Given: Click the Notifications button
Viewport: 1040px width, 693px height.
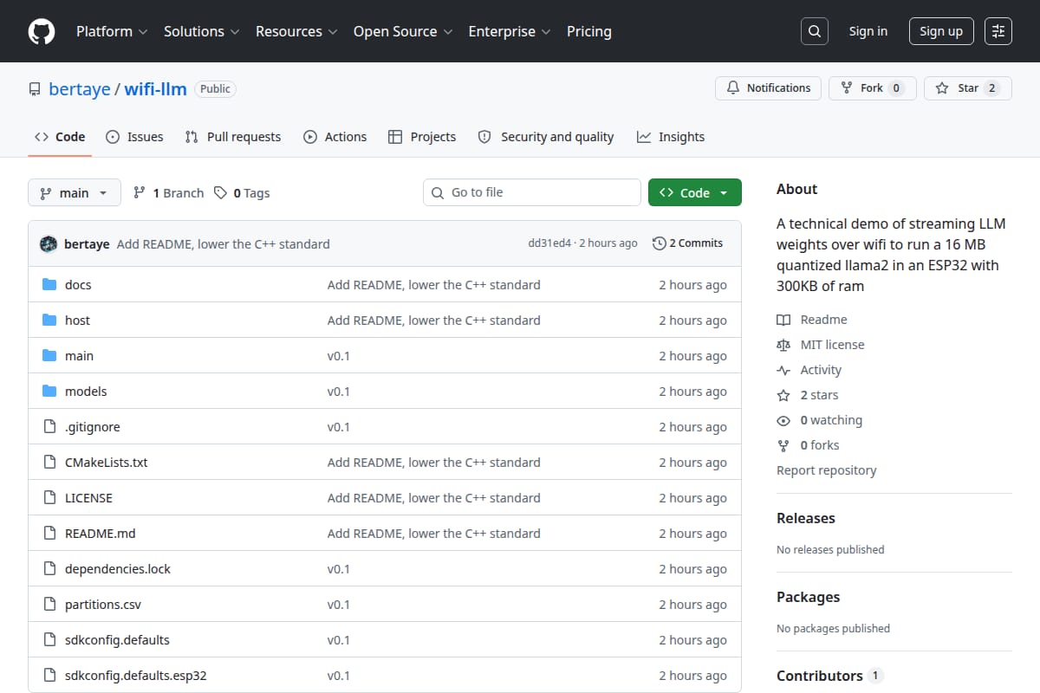Looking at the screenshot, I should point(768,88).
